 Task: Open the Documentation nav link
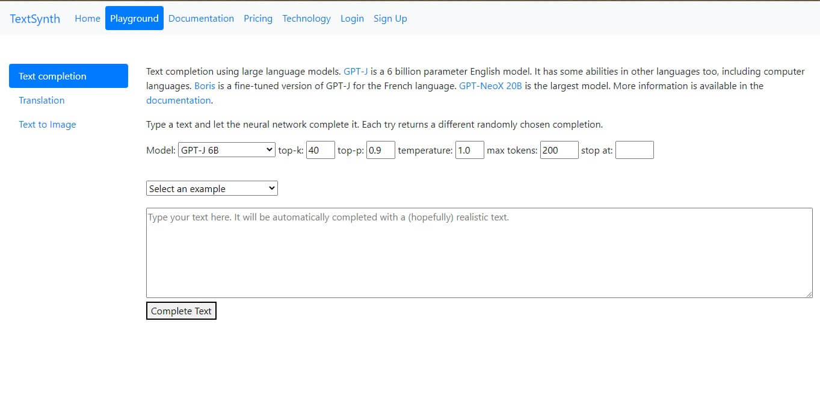click(x=201, y=19)
